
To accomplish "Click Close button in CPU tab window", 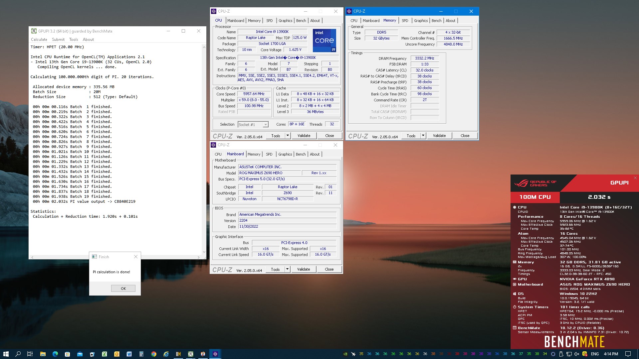I will [329, 136].
